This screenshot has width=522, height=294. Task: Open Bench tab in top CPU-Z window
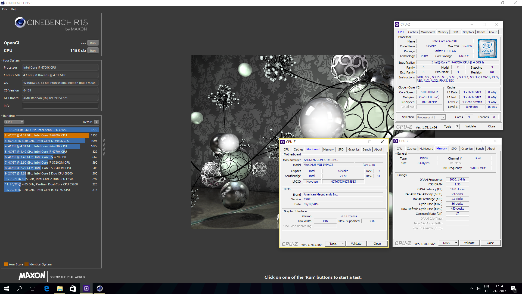(481, 32)
